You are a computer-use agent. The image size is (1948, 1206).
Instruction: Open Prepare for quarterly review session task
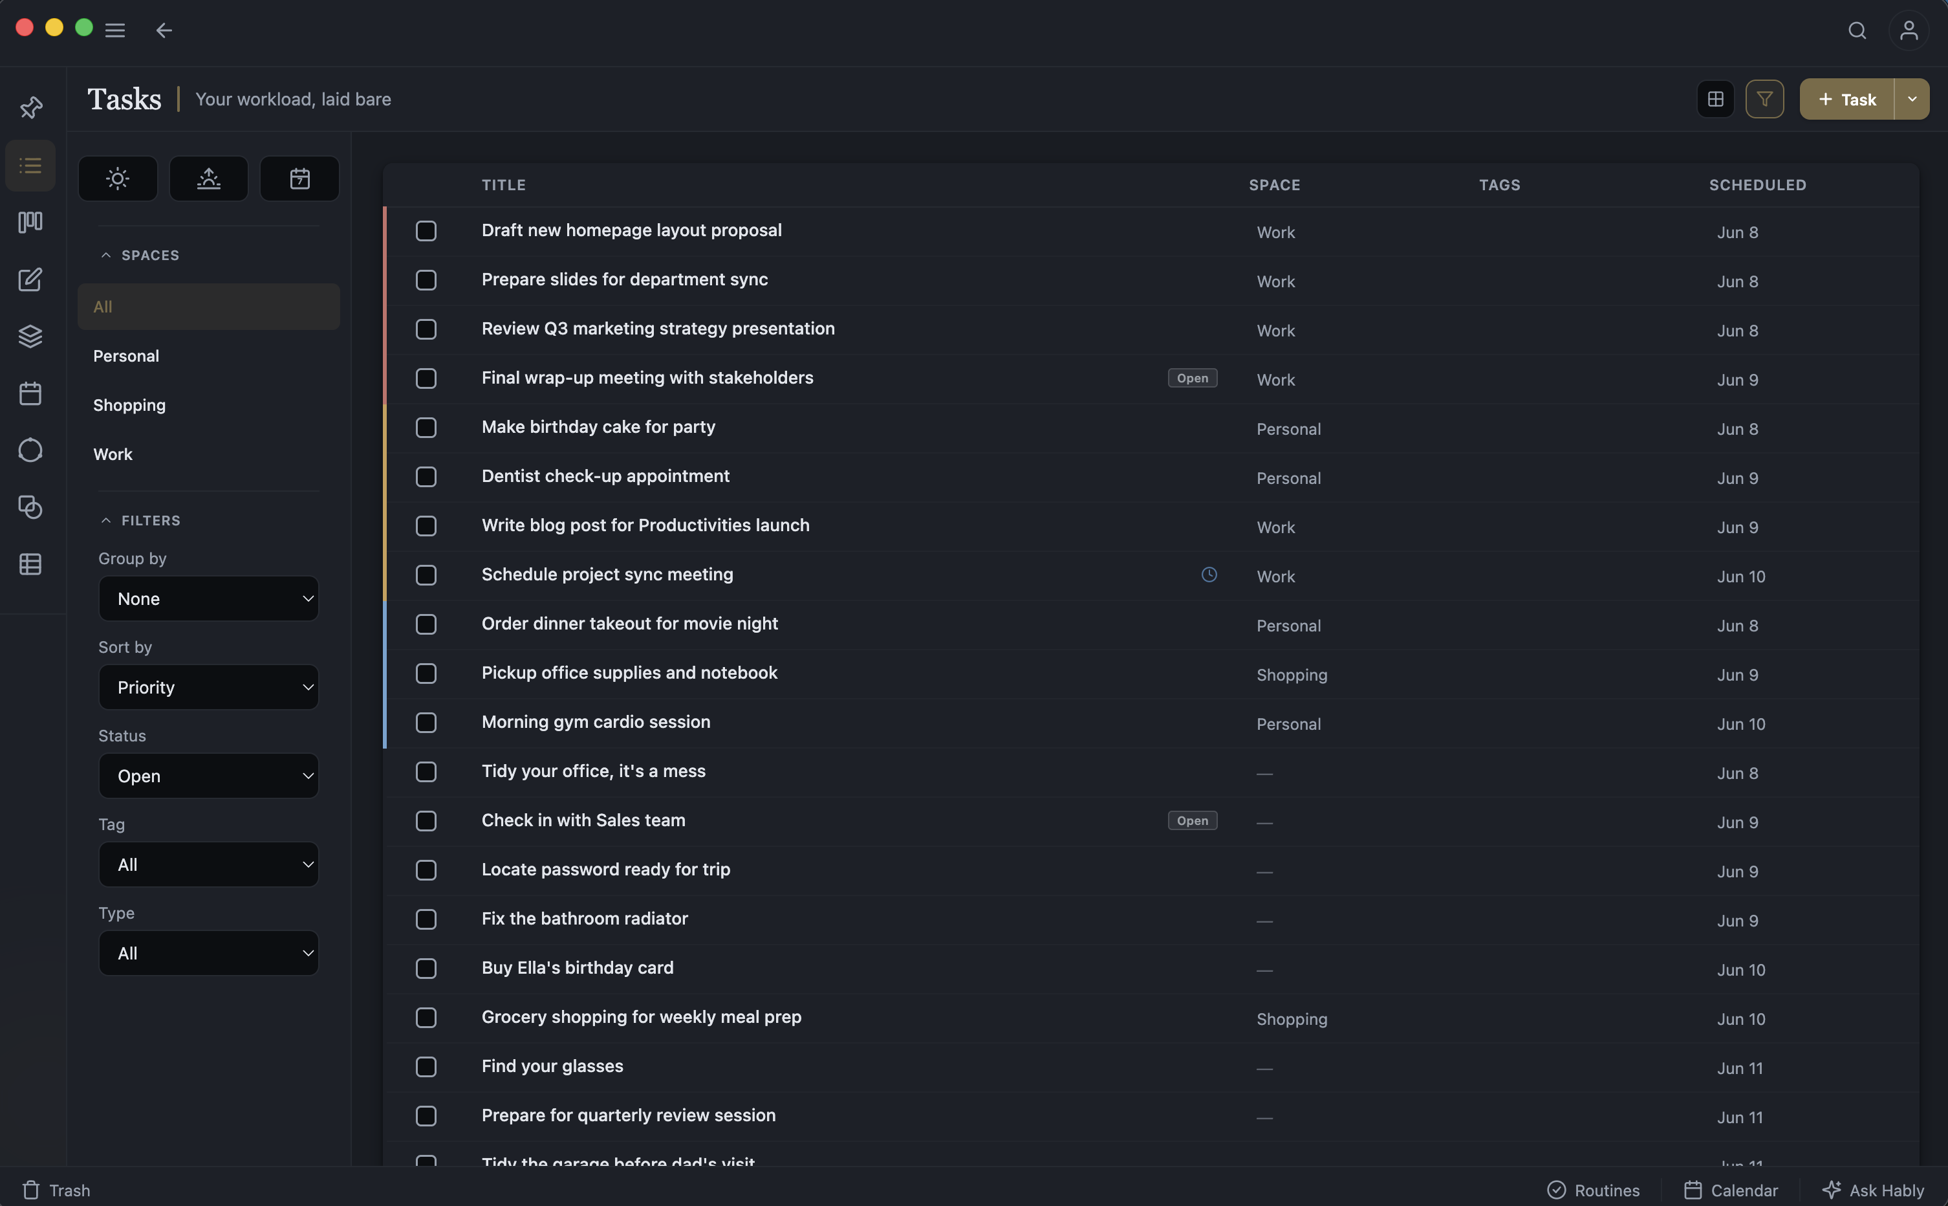pos(628,1115)
